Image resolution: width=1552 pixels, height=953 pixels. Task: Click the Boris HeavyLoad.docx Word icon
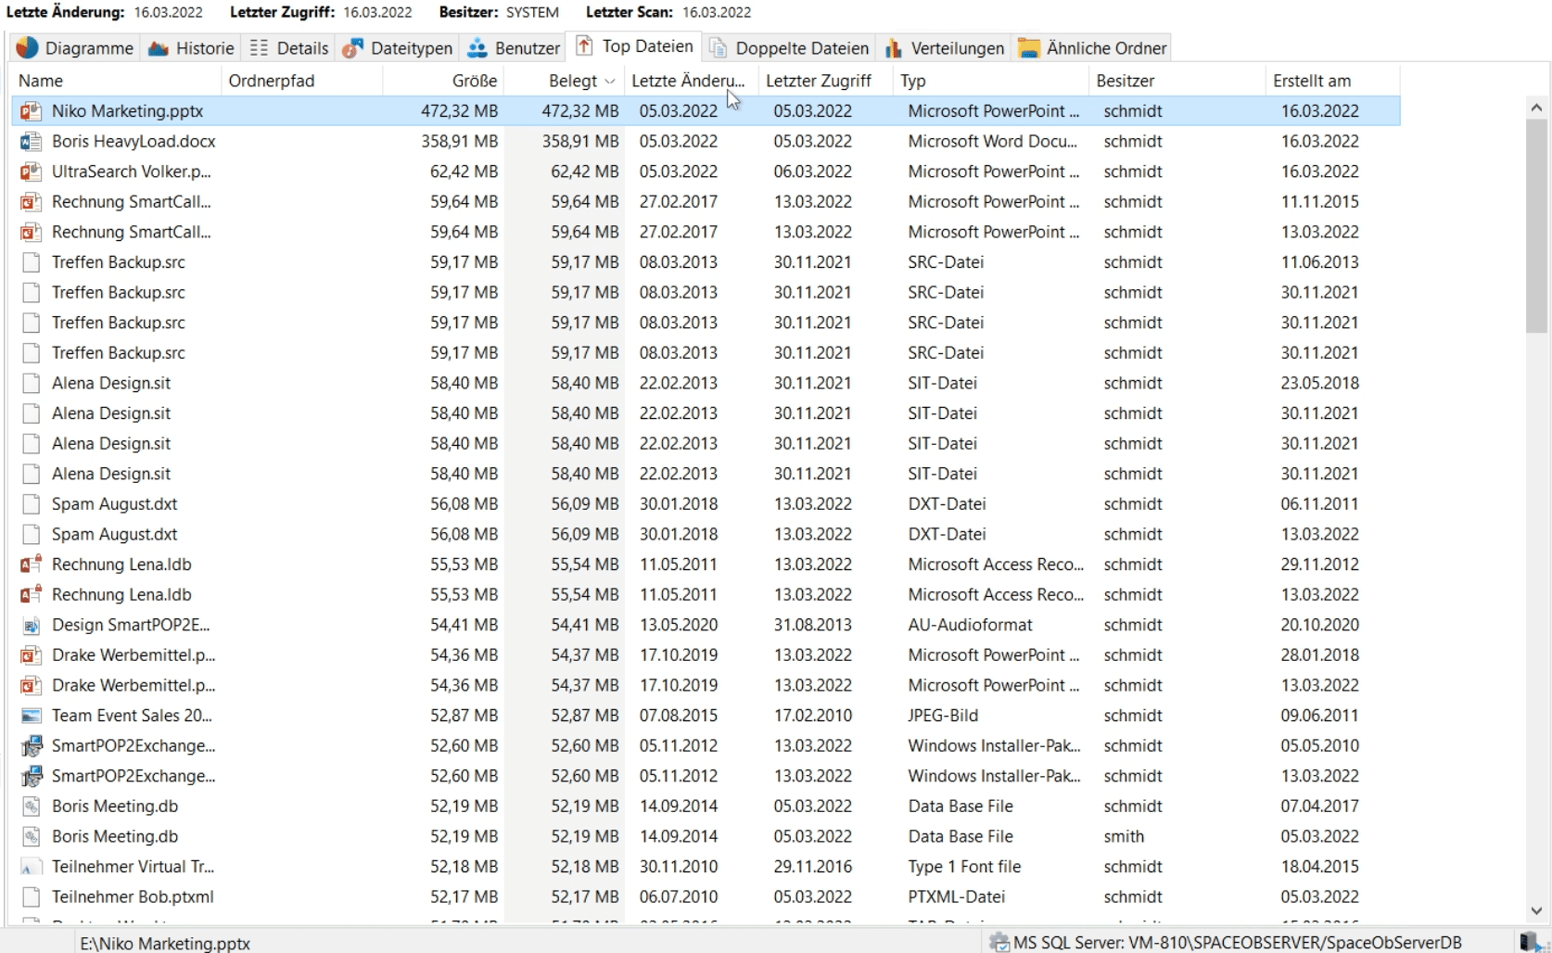coord(31,141)
